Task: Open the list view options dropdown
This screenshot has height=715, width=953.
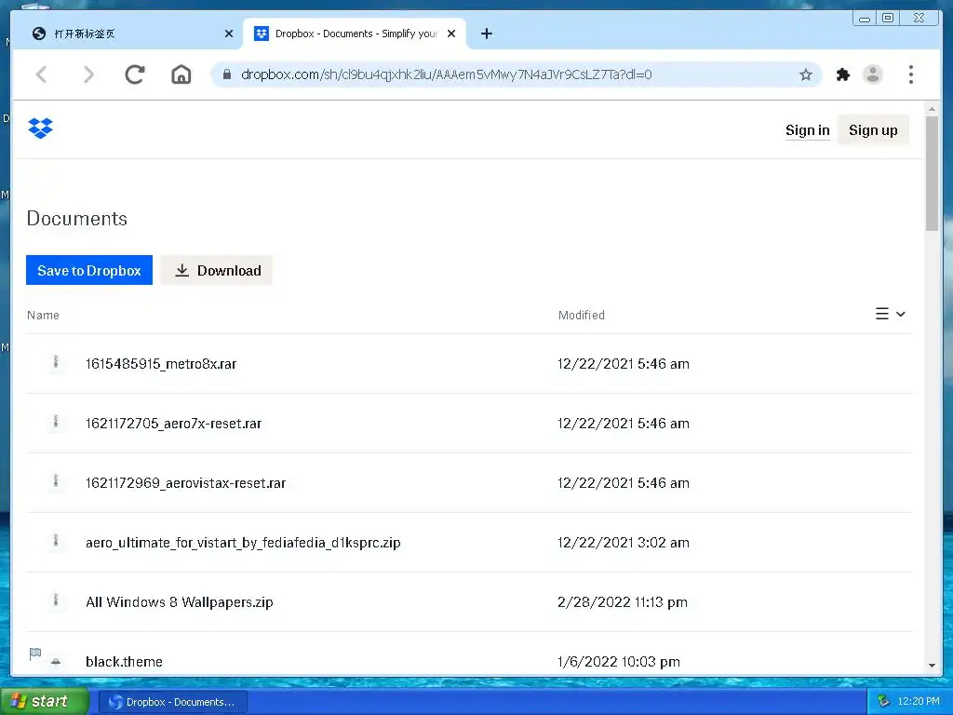Action: coord(891,314)
